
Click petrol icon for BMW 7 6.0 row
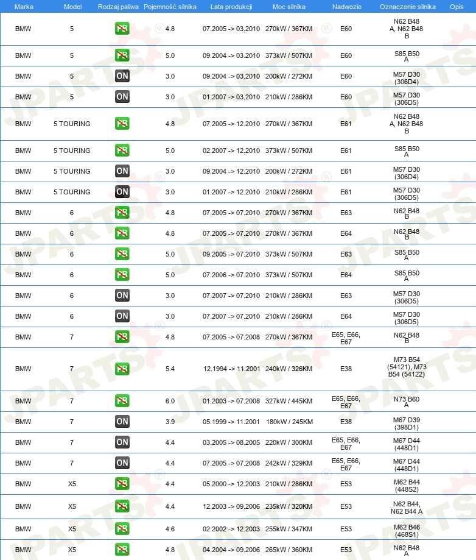(x=122, y=401)
